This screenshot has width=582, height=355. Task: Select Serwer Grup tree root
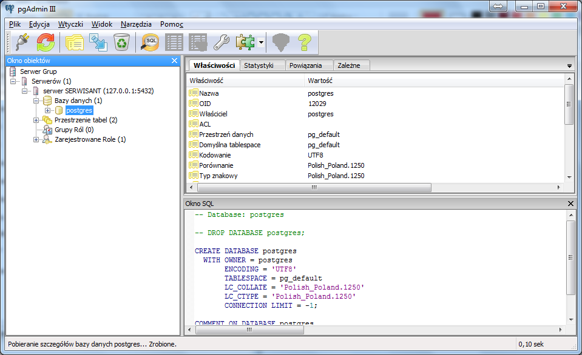coord(38,71)
